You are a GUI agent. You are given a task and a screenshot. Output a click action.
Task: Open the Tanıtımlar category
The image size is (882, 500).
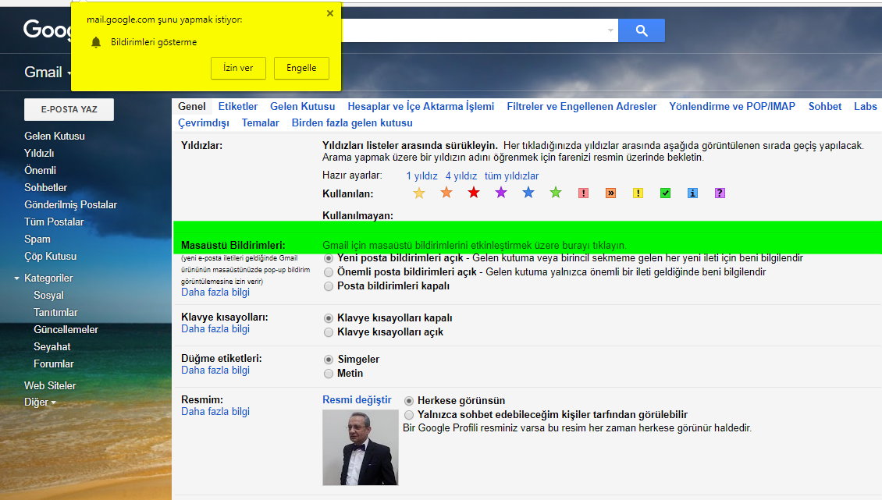[55, 312]
